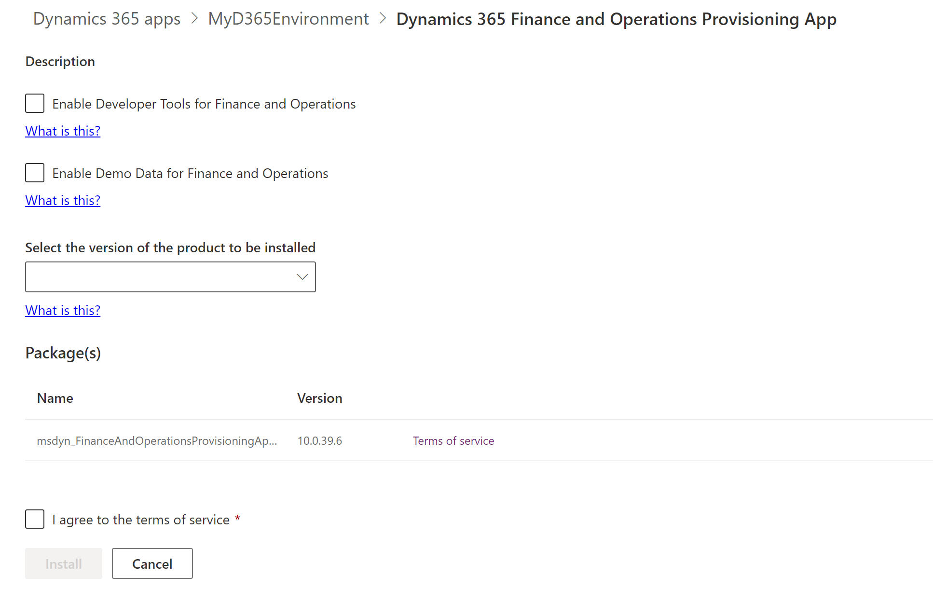Enable Developer Tools for Finance and Operations
The height and width of the screenshot is (589, 933).
tap(34, 103)
